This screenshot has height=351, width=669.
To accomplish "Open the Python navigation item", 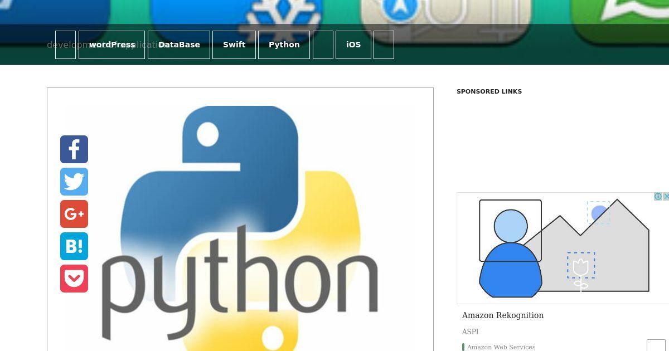I will [x=284, y=45].
